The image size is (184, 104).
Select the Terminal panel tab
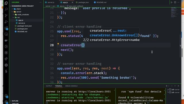click(x=59, y=86)
